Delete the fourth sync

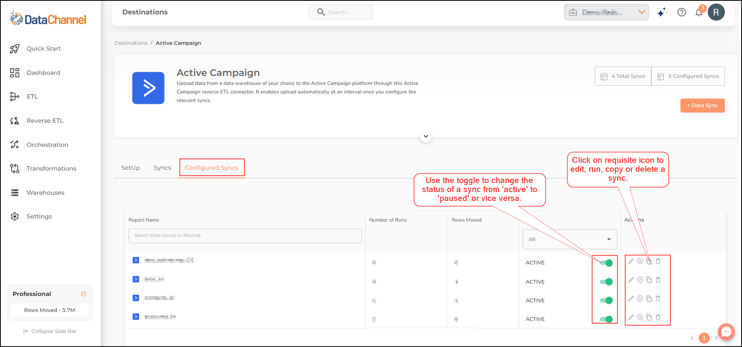click(658, 317)
